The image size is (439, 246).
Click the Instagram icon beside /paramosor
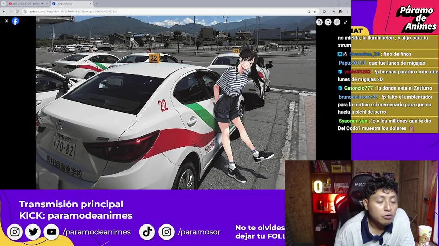(166, 232)
